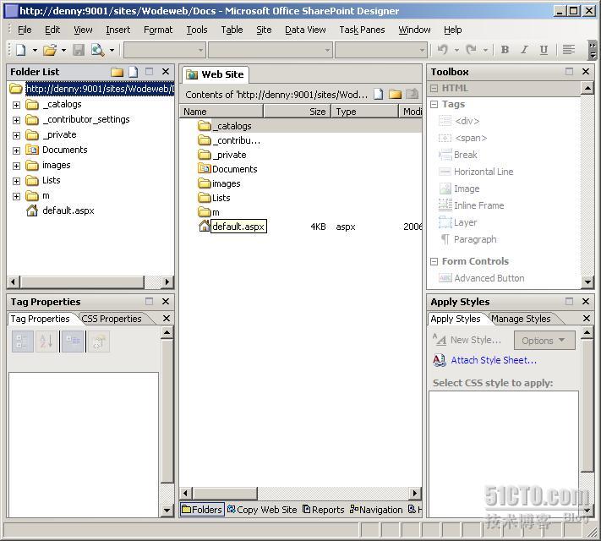Select Image in Toolbox

click(459, 189)
